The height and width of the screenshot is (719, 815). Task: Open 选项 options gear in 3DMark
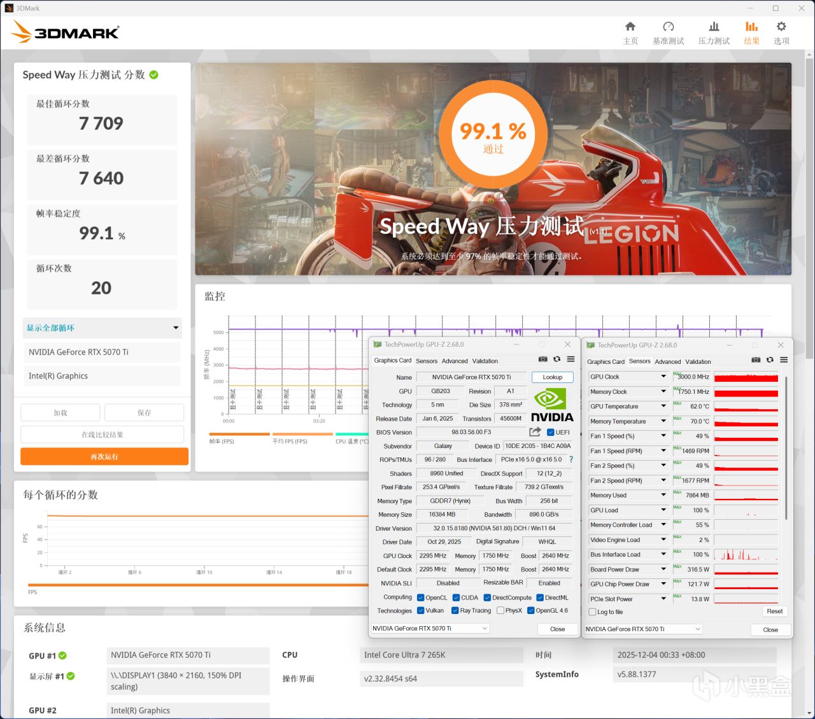coord(781,33)
